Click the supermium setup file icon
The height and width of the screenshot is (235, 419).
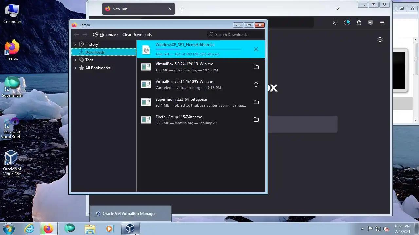(x=146, y=102)
